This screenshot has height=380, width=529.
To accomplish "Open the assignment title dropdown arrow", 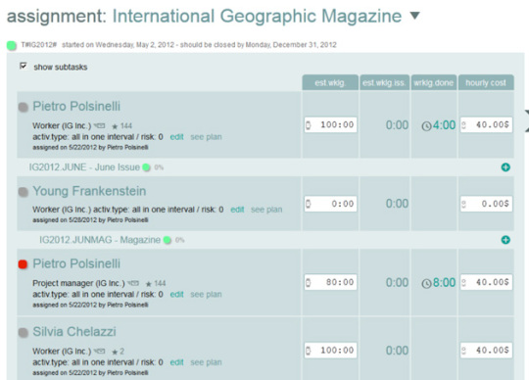I will click(414, 16).
